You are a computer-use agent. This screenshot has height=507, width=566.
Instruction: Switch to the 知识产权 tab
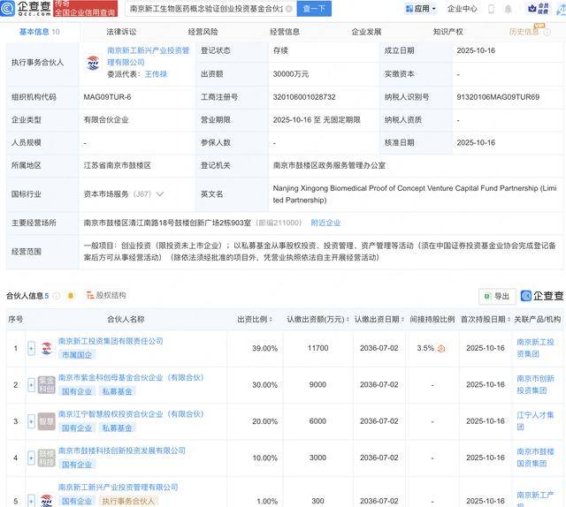tap(447, 32)
